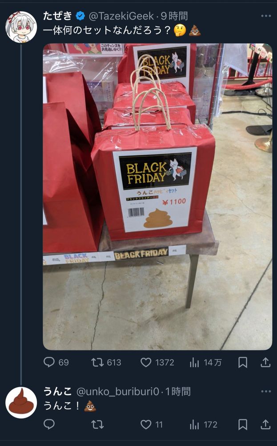
Task: Bookmark the たぜき tweet
Action: (243, 362)
